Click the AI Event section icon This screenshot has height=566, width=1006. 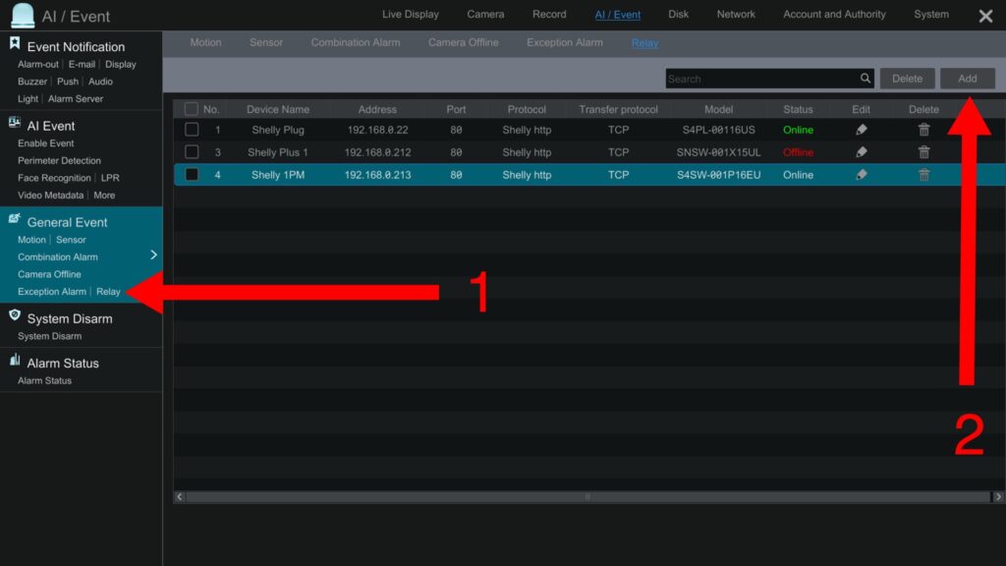pos(14,123)
